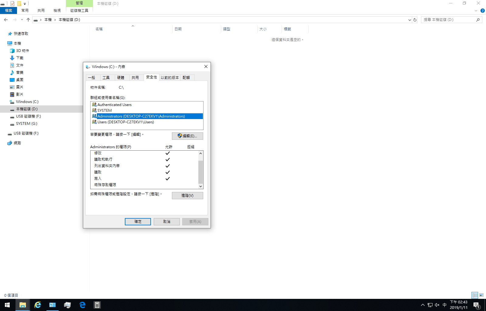Click New Folder icon in quick access toolbar
Screen dimensions: 486x311
19,4
